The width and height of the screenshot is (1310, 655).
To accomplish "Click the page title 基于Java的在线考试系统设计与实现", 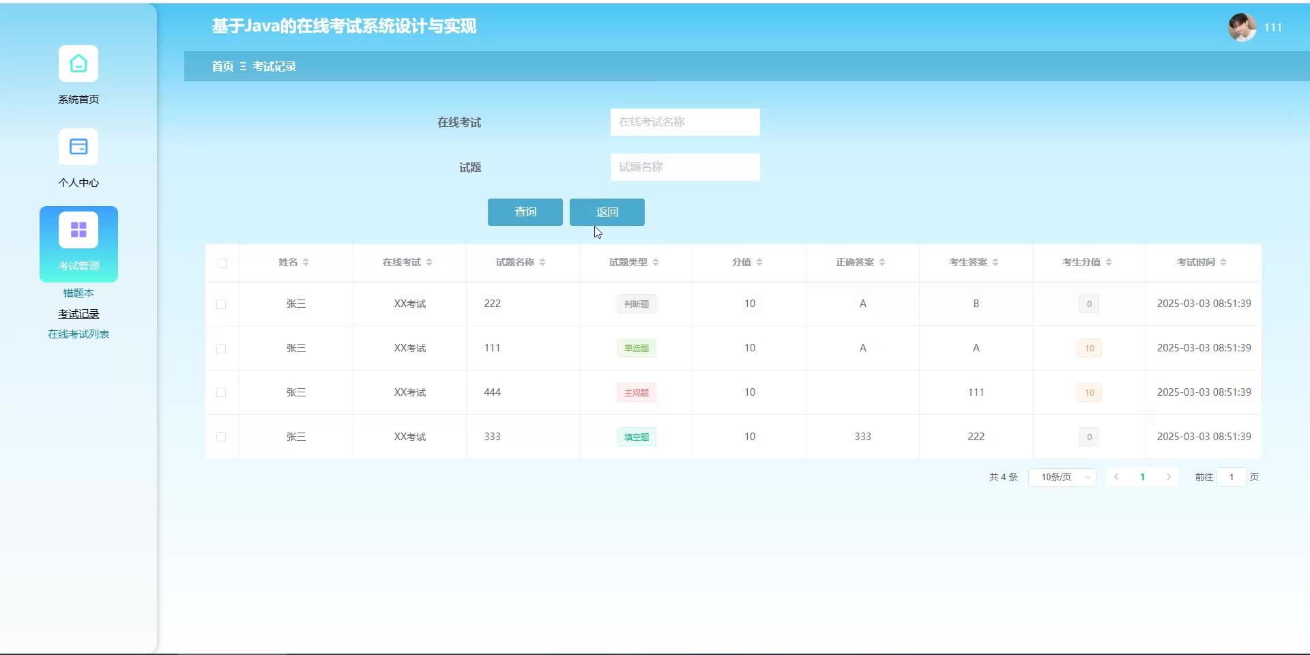I will coord(344,26).
